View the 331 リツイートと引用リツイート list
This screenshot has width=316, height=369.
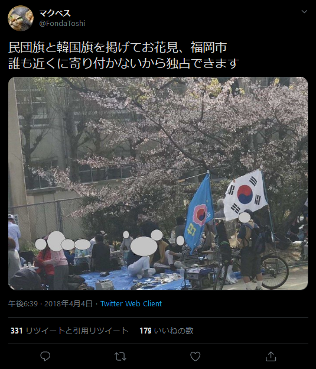(x=69, y=331)
